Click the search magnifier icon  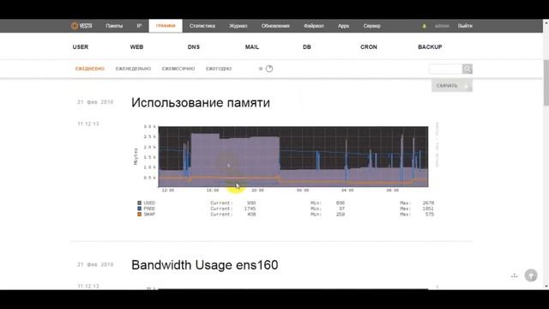tap(467, 69)
